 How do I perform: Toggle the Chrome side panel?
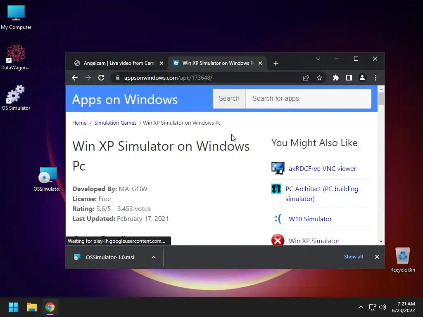[x=349, y=78]
